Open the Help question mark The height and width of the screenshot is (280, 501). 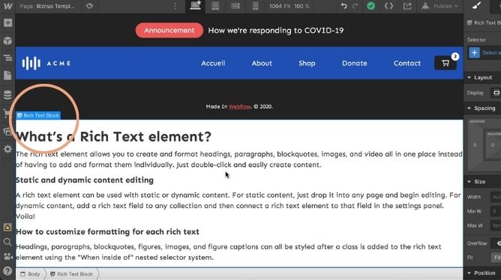(x=7, y=271)
